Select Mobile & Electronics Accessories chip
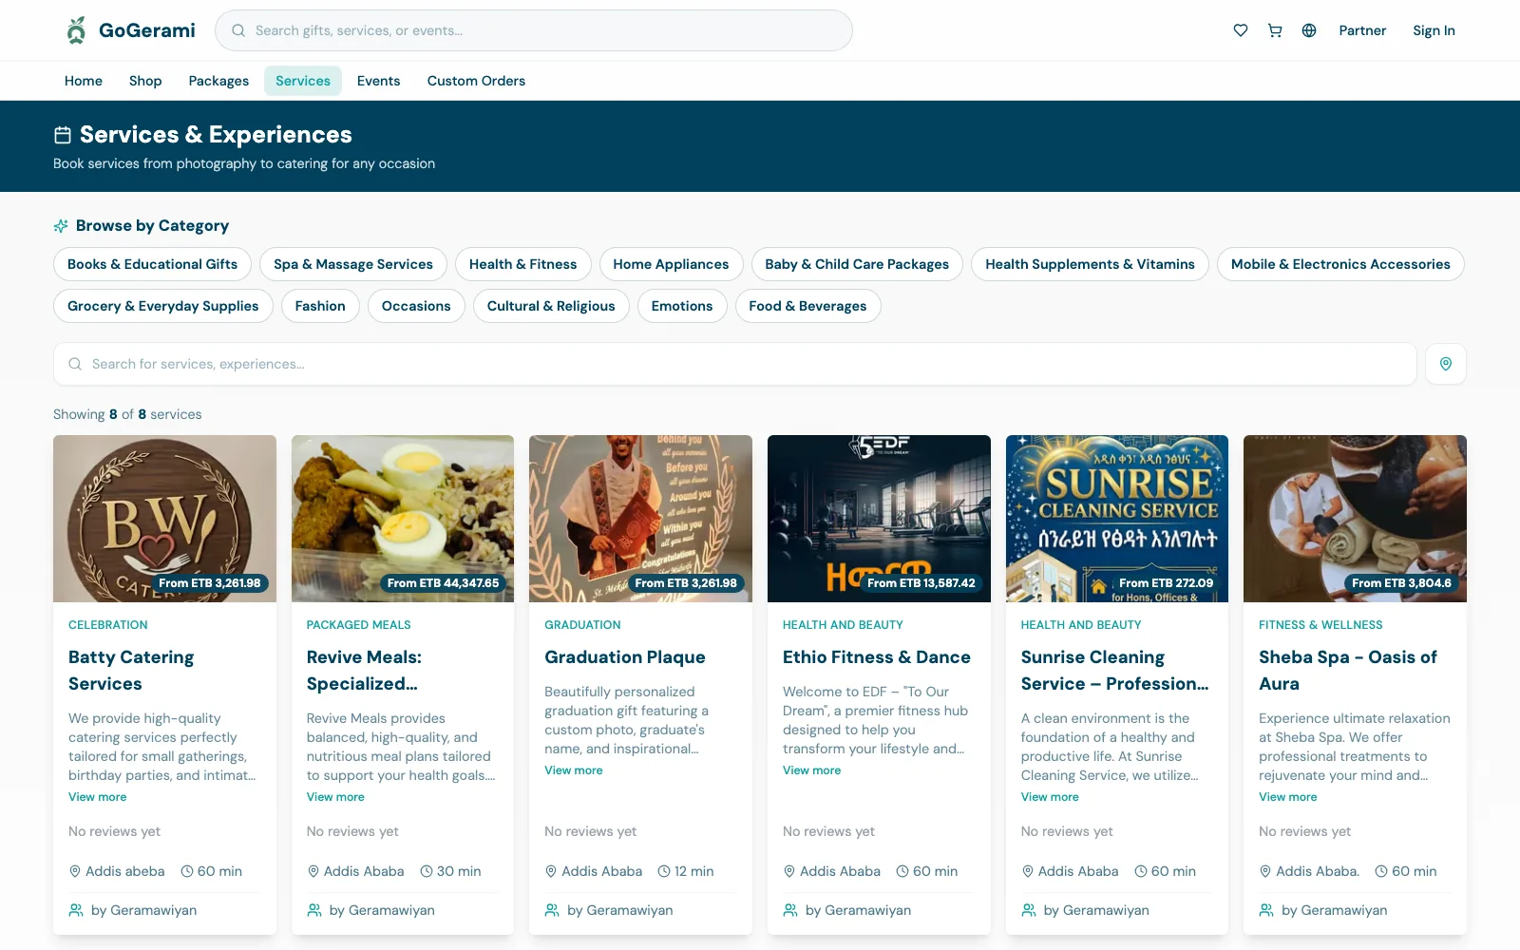This screenshot has width=1520, height=950. 1340,264
